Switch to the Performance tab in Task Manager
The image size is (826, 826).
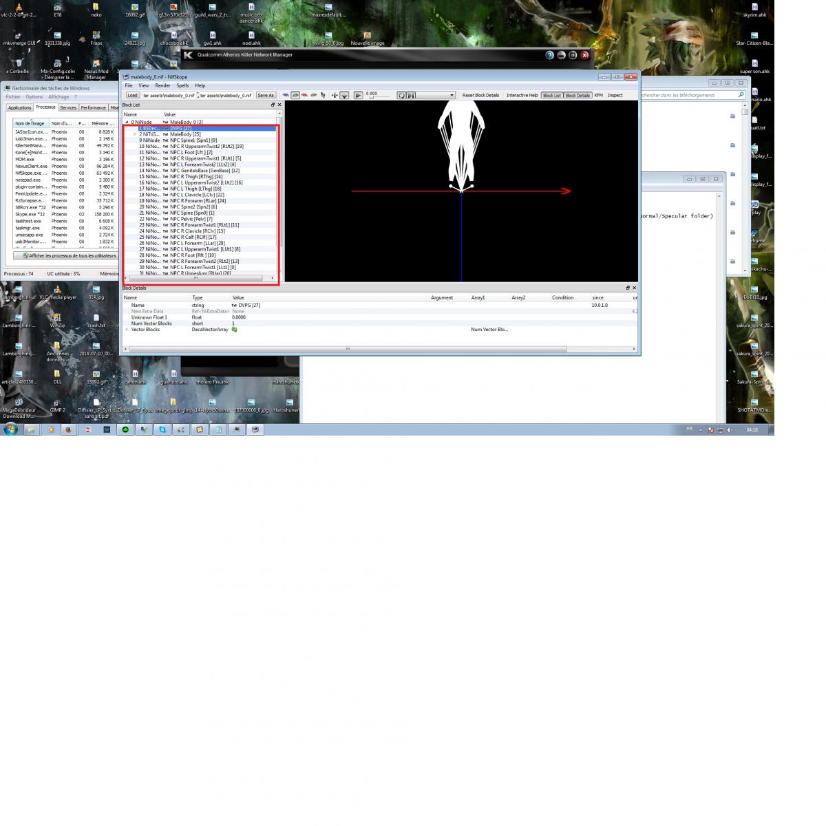click(93, 107)
